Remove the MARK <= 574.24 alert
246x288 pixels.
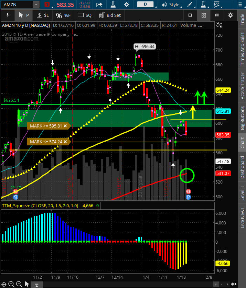click(x=65, y=142)
